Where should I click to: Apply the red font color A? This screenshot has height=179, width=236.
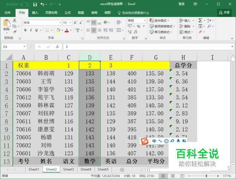[67, 31]
